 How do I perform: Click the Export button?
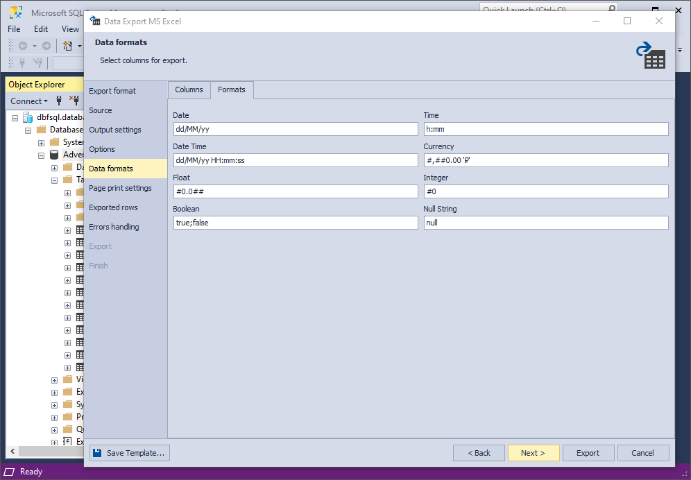(588, 453)
